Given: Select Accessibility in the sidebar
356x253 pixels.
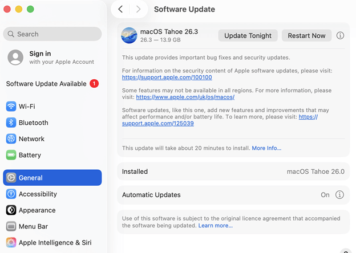Looking at the screenshot, I should point(52,194).
